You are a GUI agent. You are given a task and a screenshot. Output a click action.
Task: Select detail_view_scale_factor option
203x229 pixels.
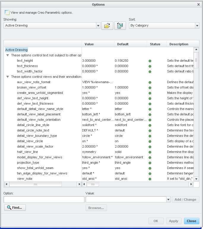tap(35, 146)
